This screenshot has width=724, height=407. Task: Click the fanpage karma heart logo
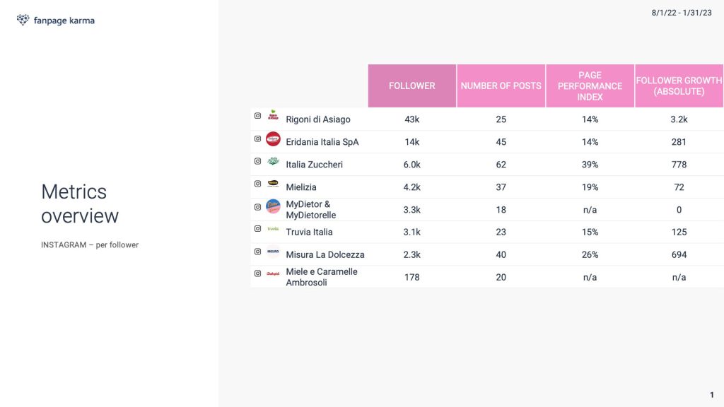pos(23,20)
